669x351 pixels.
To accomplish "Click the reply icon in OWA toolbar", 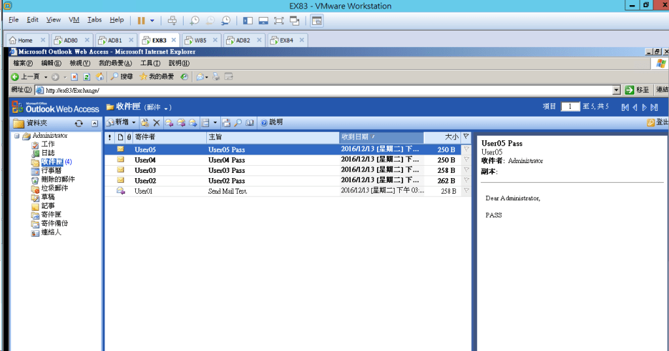I will pos(169,123).
